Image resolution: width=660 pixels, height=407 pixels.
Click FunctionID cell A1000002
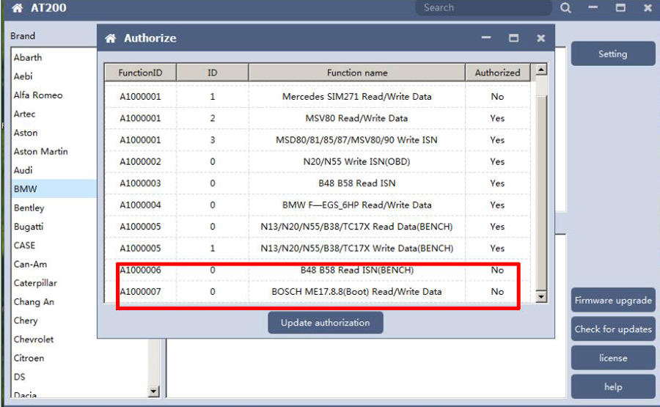point(140,161)
